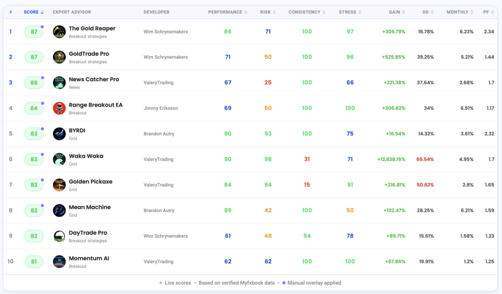Click score badge 87 for The Gold Reaper

[34, 32]
